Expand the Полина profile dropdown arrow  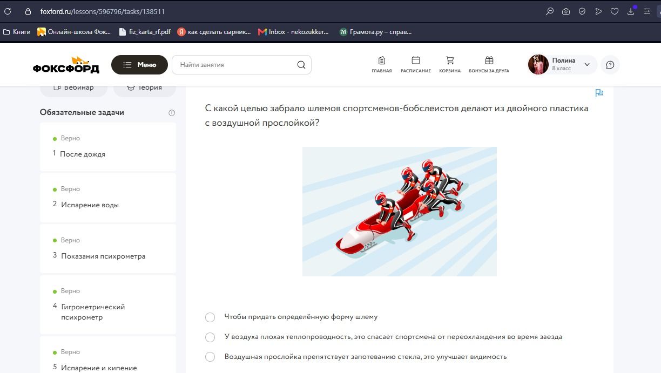[x=587, y=65]
